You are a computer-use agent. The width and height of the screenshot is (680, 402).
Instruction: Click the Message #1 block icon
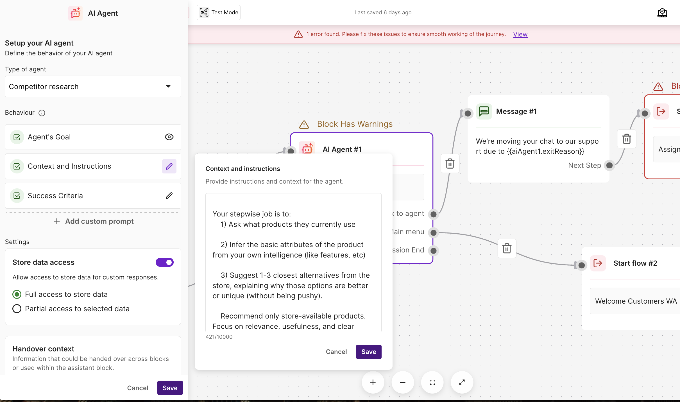(484, 111)
